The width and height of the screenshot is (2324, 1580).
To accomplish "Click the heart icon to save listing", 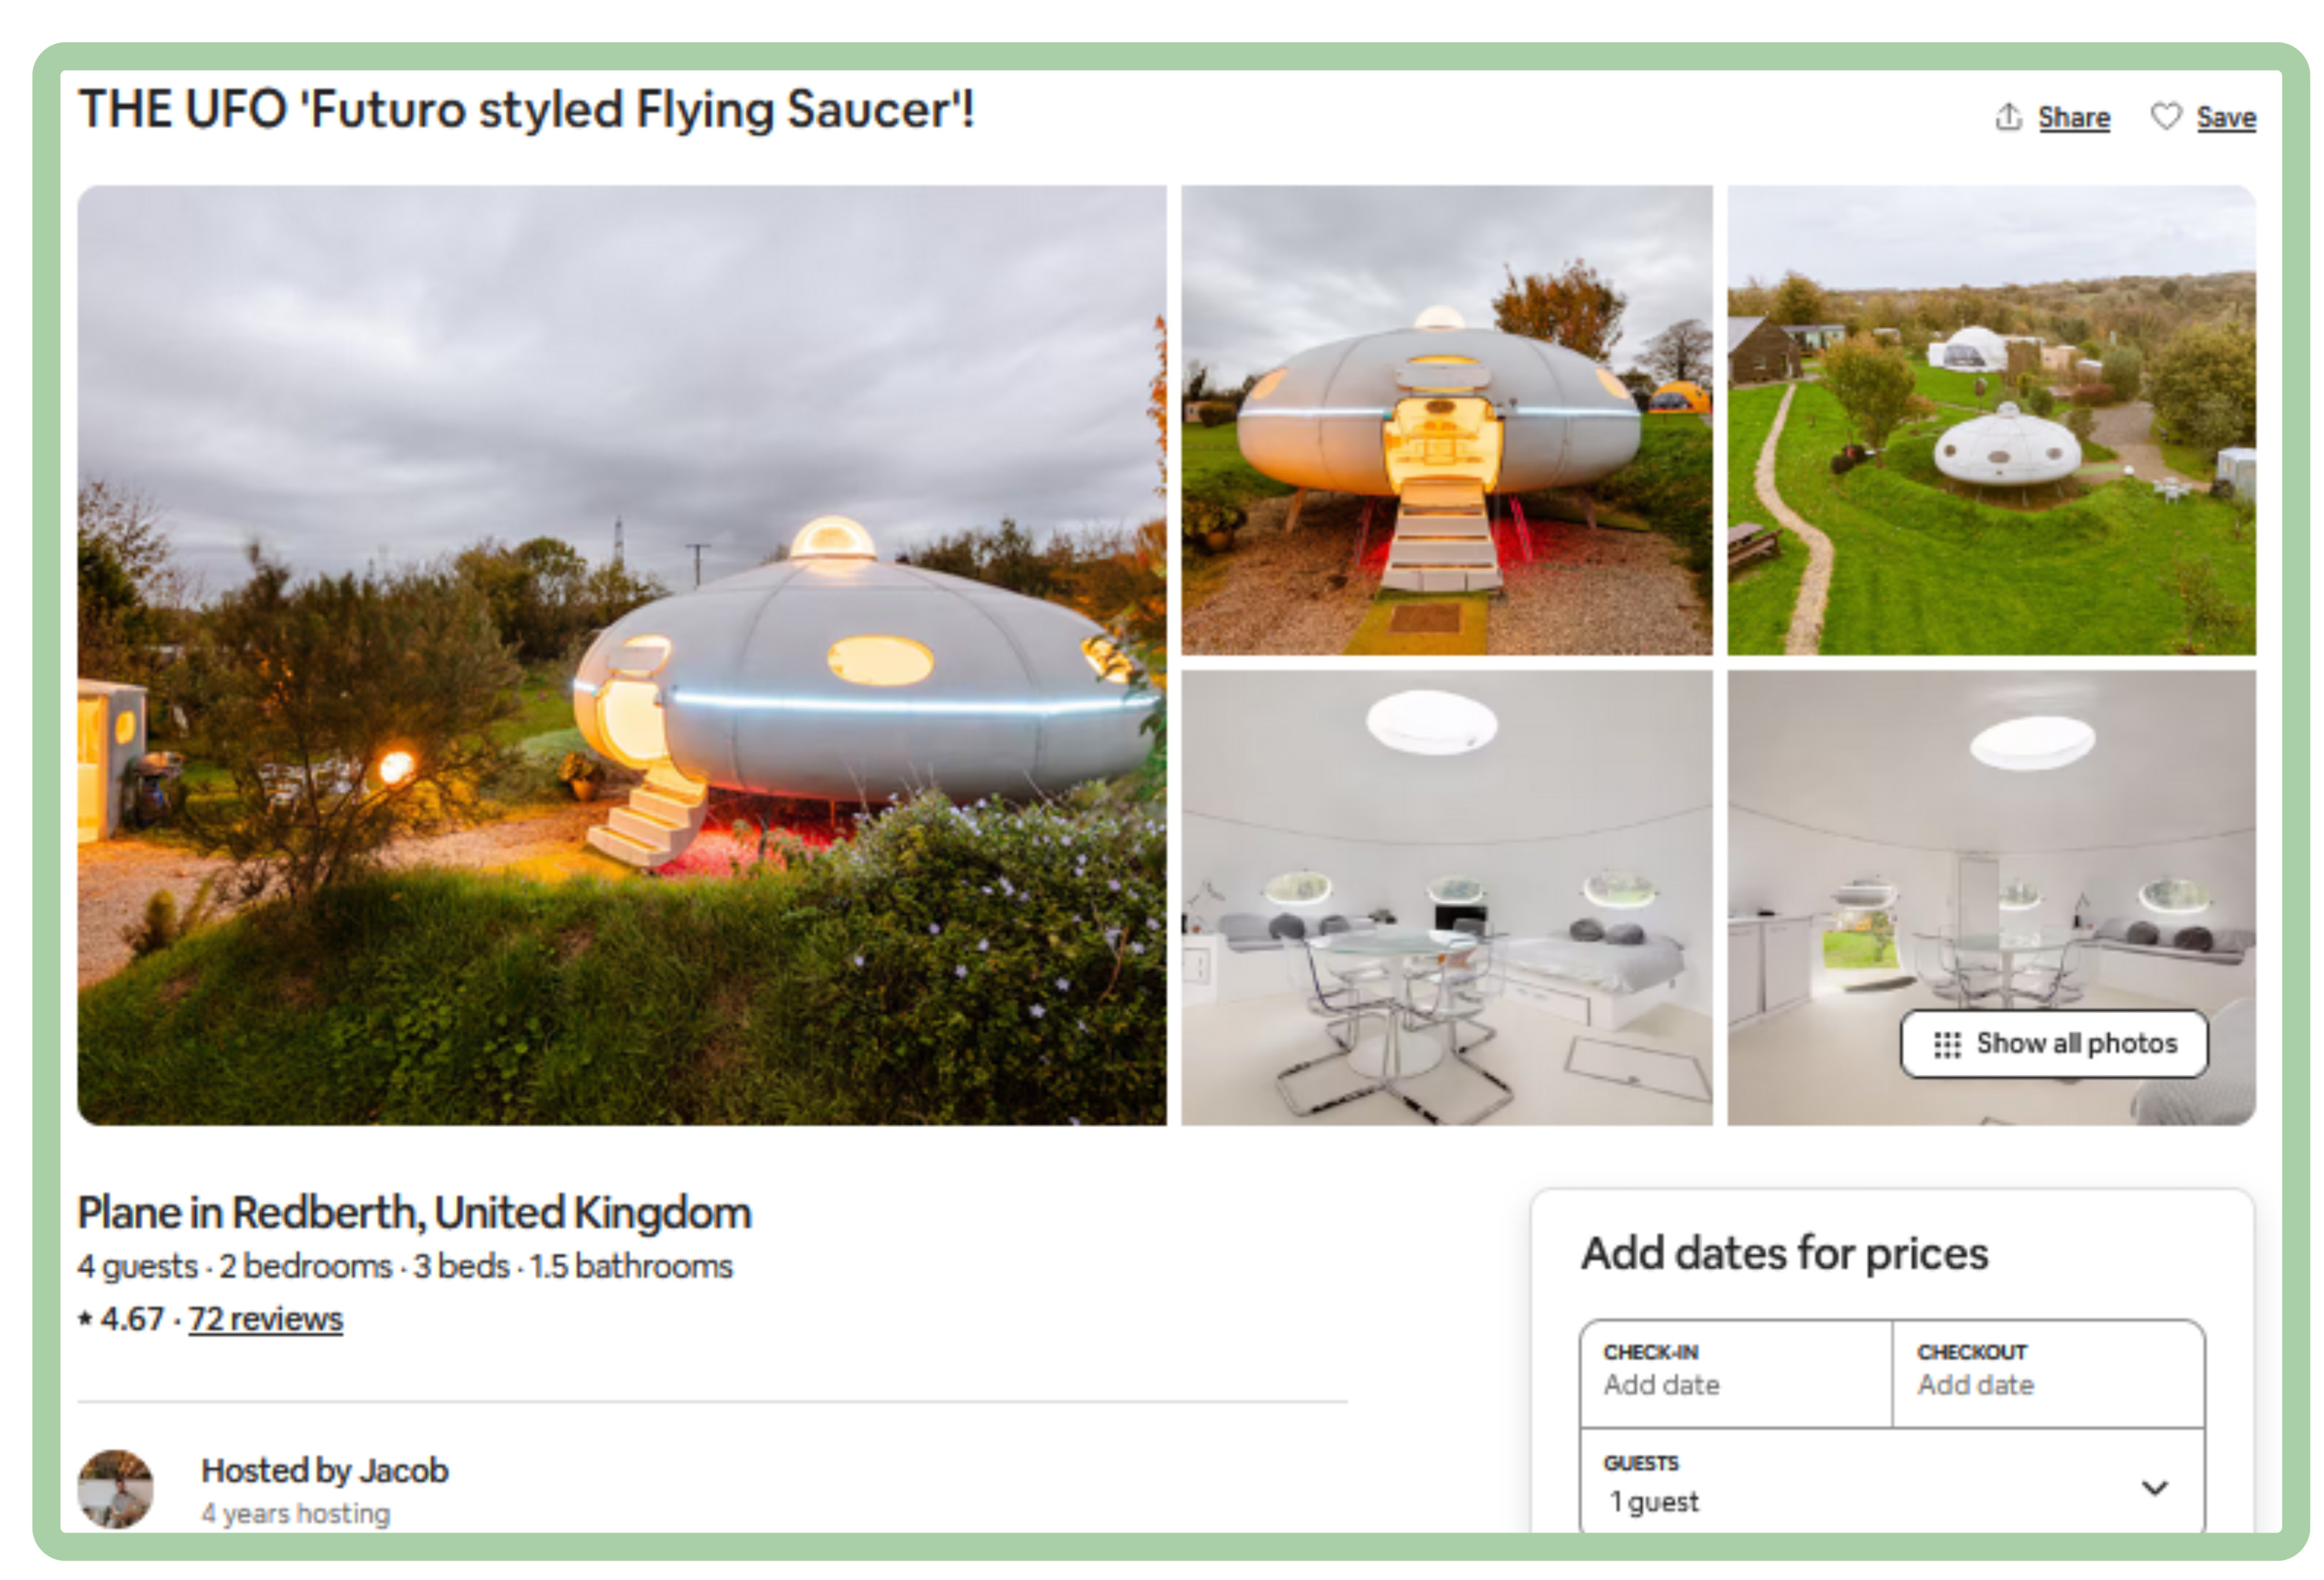I will click(2165, 116).
